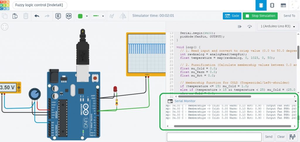Select the oscilloscope component
300x142 pixels.
coord(146,54)
